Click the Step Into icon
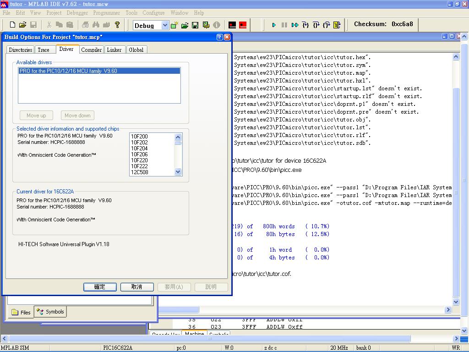469x352 pixels. [305, 25]
